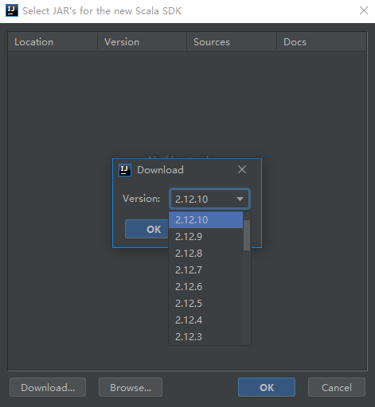Image resolution: width=375 pixels, height=407 pixels.
Task: Pick version 2.12.3 at list bottom
Action: pyautogui.click(x=205, y=337)
